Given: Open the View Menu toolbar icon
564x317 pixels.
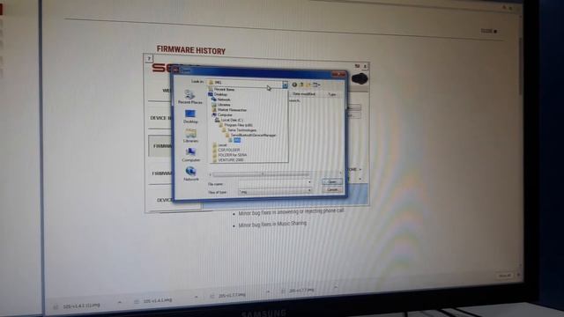Looking at the screenshot, I should (316, 85).
